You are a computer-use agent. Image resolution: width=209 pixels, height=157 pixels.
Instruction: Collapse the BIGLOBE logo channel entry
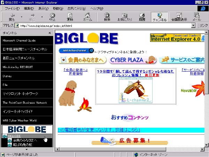point(27,129)
